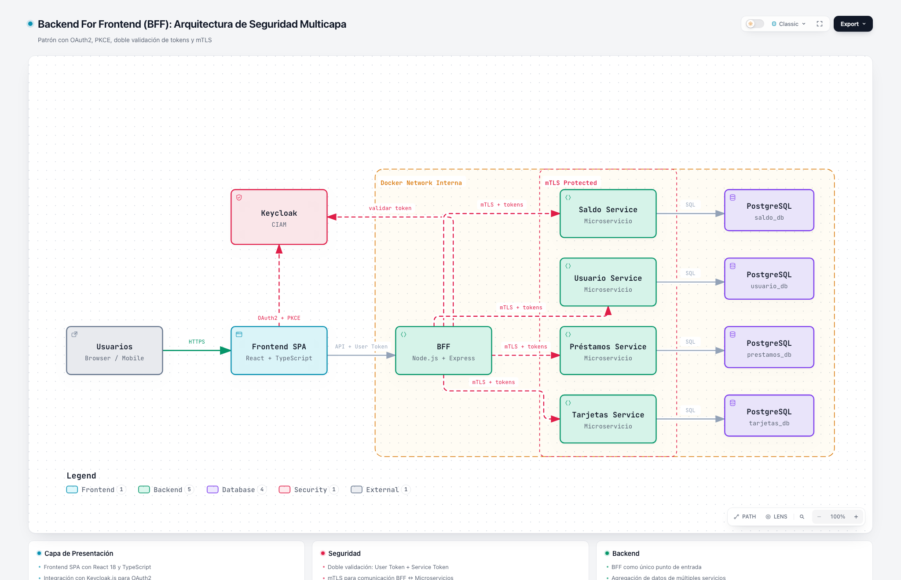The height and width of the screenshot is (580, 901).
Task: Click the shield icon on Keycloak node
Action: coord(239,198)
